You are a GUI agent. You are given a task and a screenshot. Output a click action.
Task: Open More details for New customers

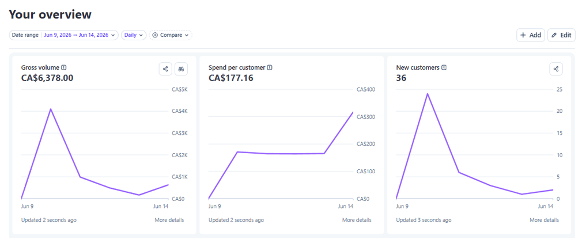click(544, 220)
